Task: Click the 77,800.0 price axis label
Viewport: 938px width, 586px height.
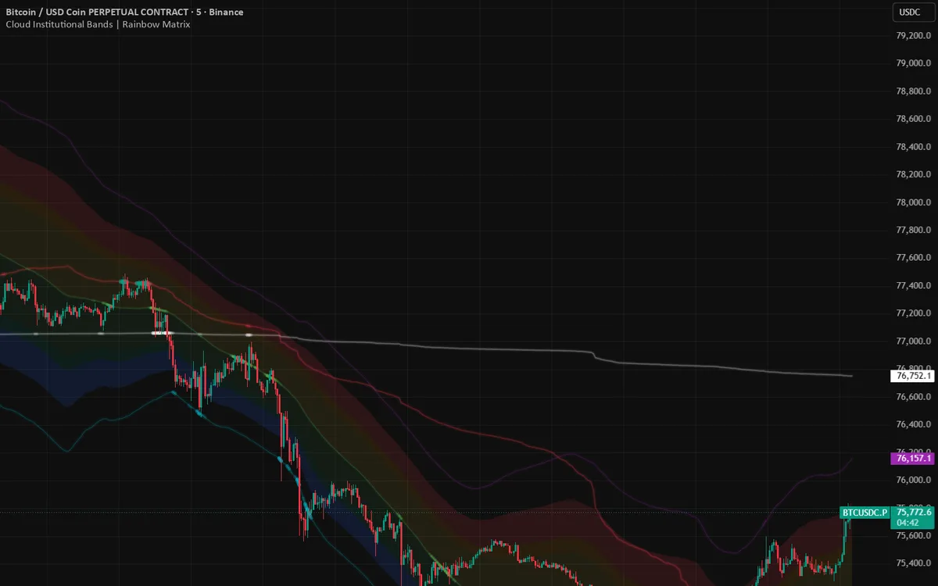Action: coord(913,230)
